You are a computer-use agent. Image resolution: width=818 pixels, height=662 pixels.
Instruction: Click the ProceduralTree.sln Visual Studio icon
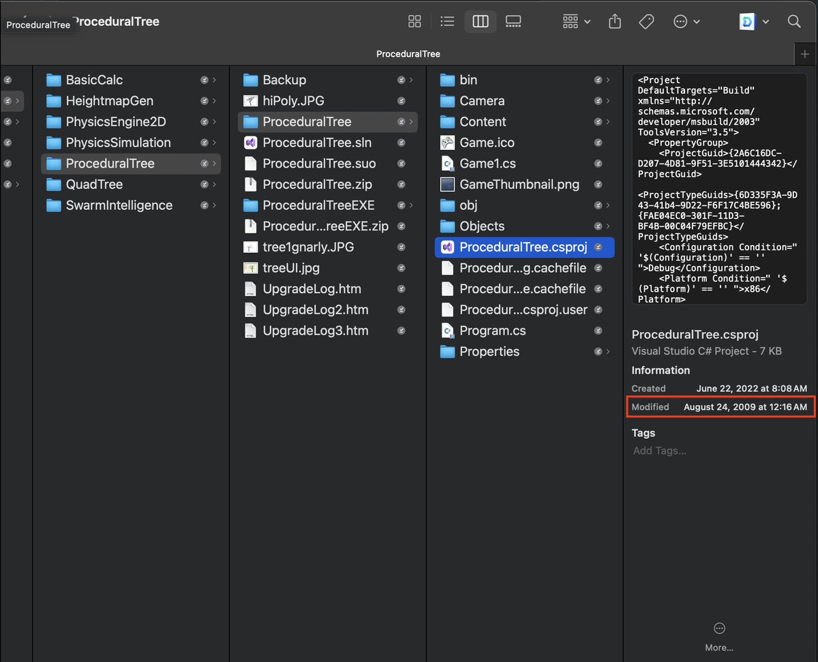[250, 143]
